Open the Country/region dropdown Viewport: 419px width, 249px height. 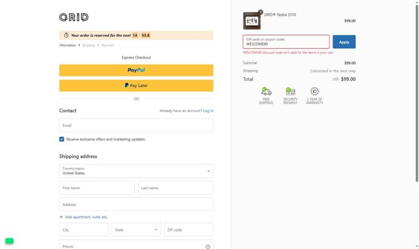(x=136, y=171)
